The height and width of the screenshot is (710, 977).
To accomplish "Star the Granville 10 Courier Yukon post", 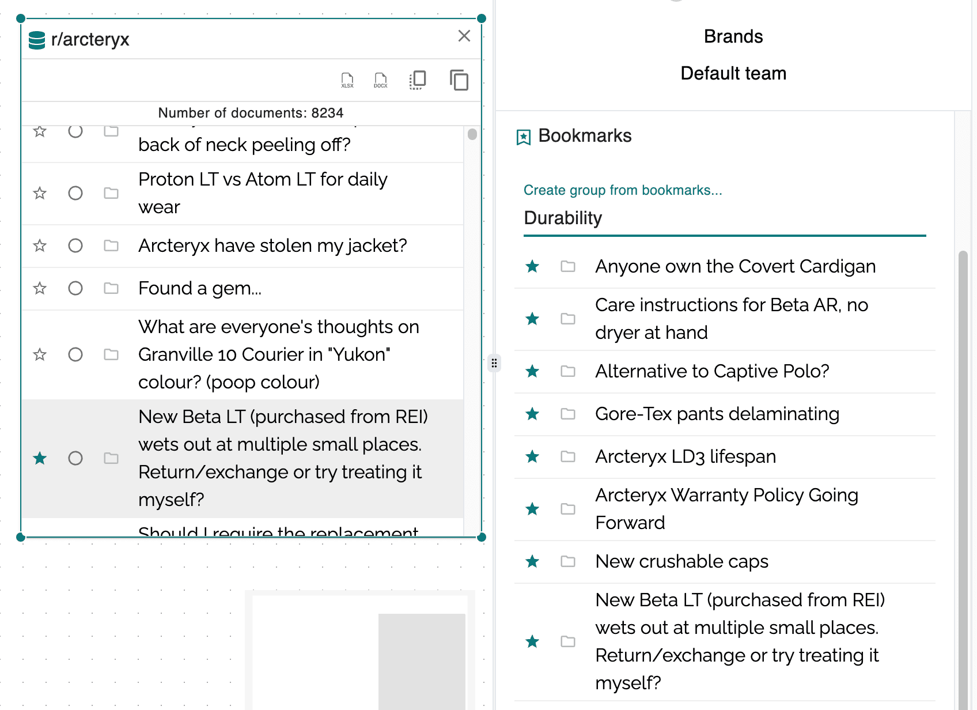I will coord(40,354).
